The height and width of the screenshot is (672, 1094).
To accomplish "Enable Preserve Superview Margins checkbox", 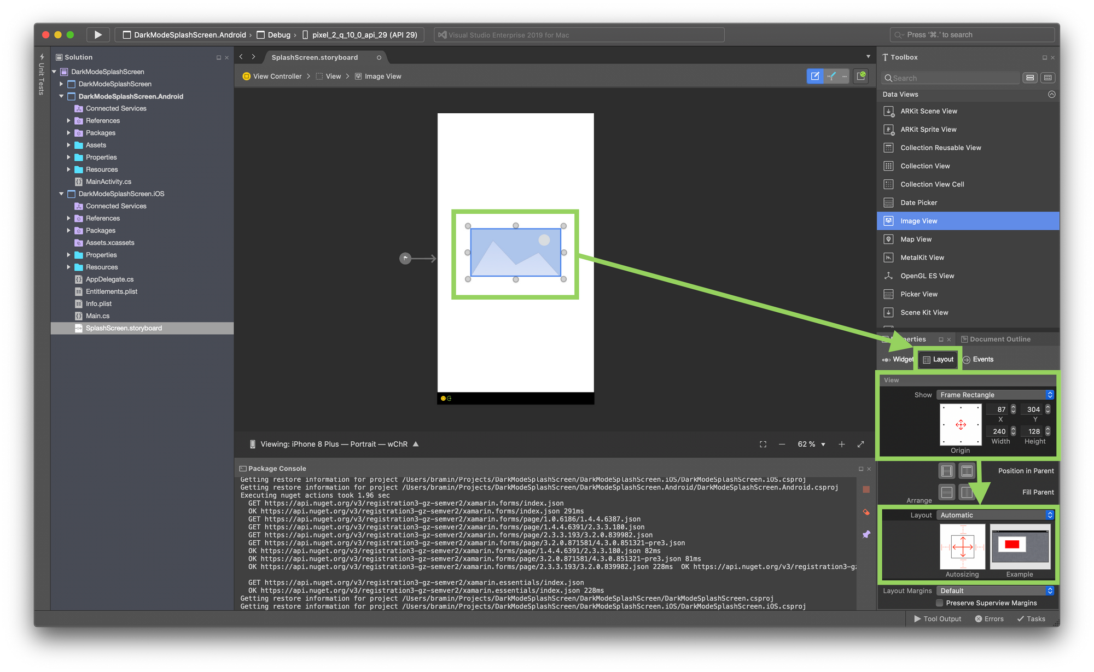I will [x=939, y=603].
